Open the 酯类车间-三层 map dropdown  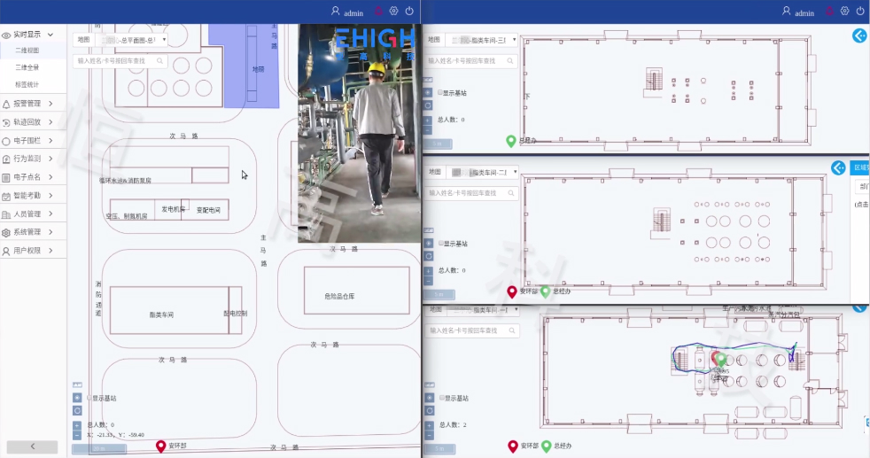[482, 40]
